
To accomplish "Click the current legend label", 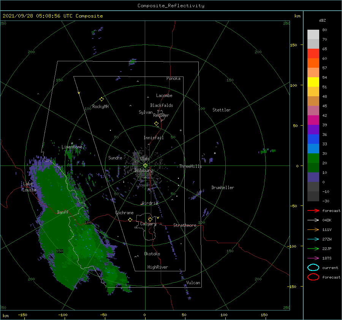I will tap(330, 267).
